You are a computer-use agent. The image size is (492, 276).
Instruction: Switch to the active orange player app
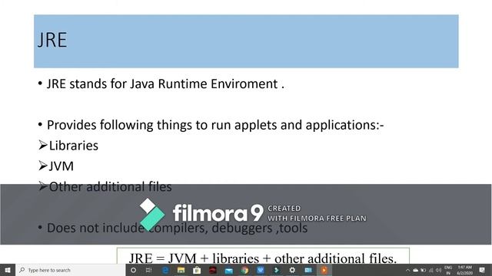point(324,270)
